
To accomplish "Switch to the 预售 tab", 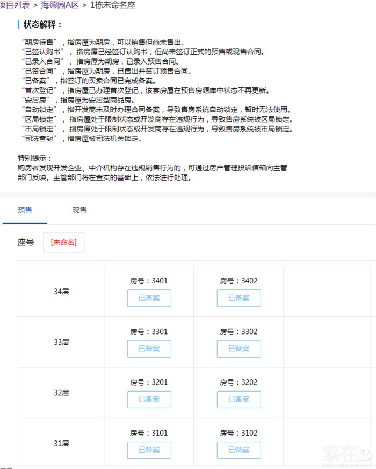I will (25, 210).
